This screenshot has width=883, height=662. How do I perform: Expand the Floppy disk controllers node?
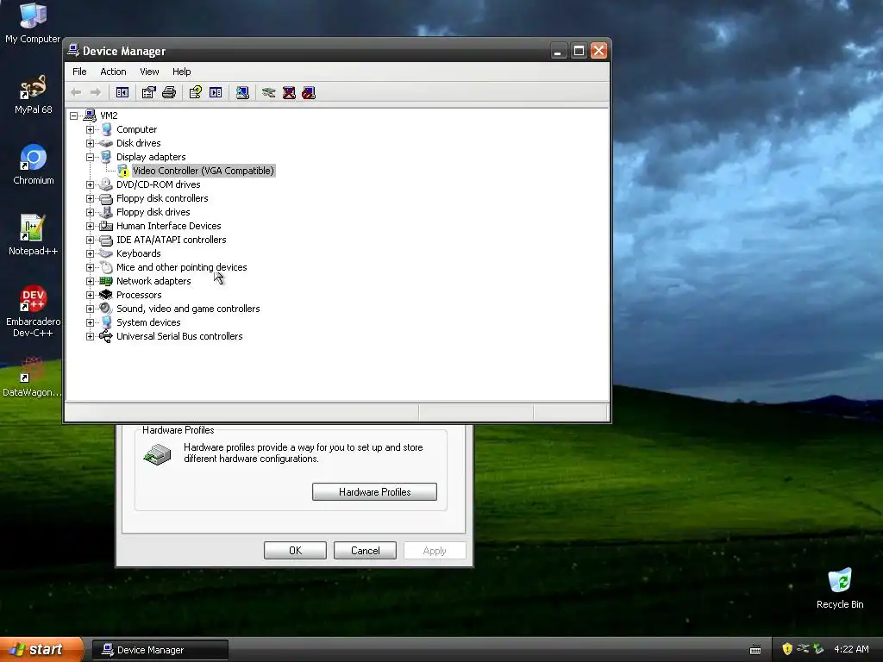(90, 199)
